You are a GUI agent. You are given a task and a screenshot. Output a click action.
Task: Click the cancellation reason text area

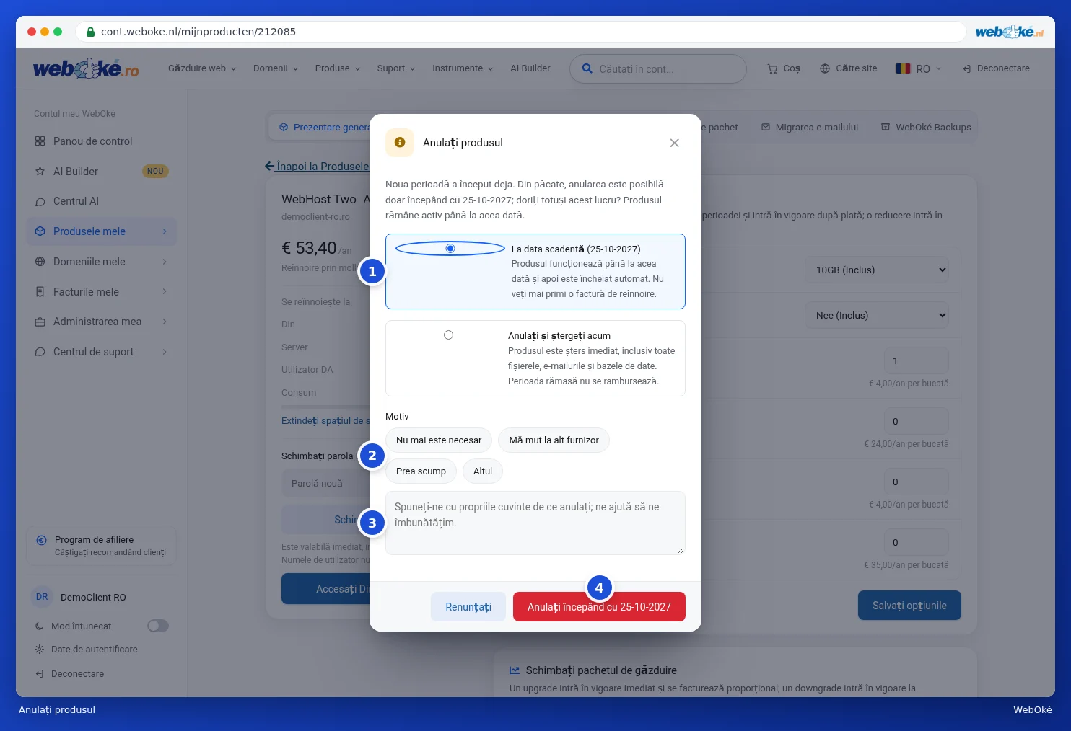pyautogui.click(x=535, y=523)
